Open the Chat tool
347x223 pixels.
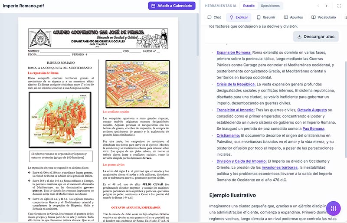pos(214,17)
